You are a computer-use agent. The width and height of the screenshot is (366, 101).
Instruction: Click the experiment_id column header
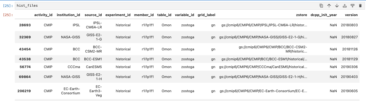click(118, 15)
